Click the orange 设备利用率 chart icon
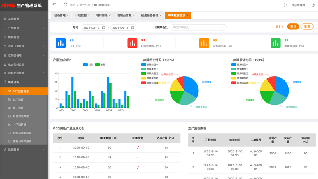318x179 pixels. (x=204, y=43)
